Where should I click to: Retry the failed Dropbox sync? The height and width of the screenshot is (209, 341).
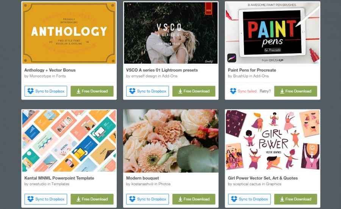click(x=265, y=91)
